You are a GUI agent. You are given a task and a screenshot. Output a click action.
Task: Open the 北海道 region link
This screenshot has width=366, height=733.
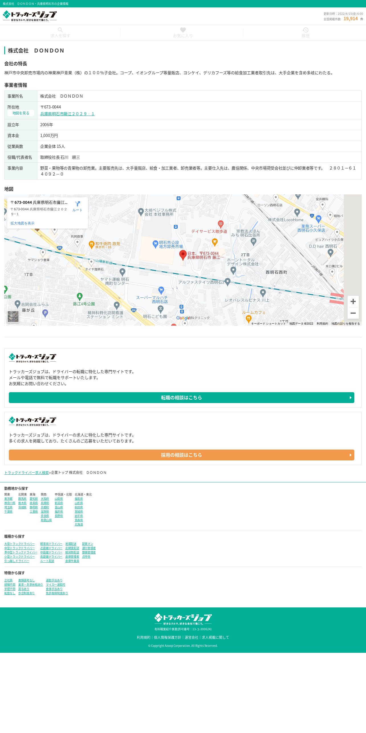[79, 525]
